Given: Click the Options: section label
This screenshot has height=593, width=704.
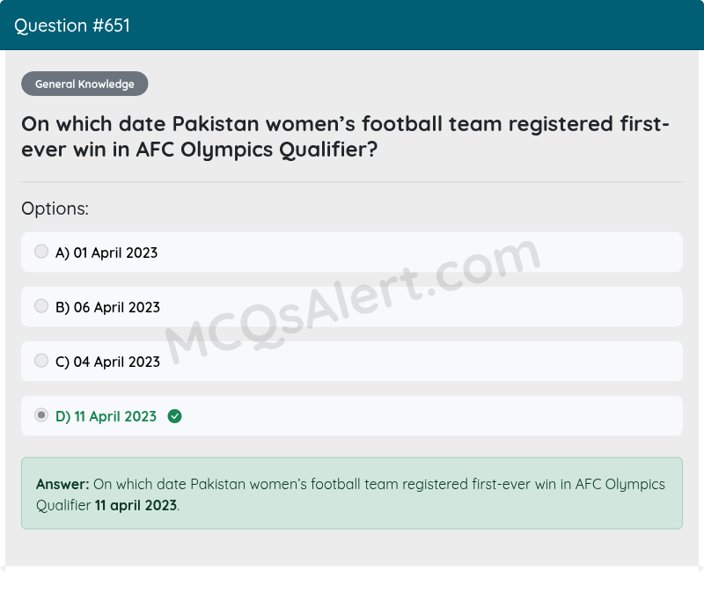Looking at the screenshot, I should point(55,209).
